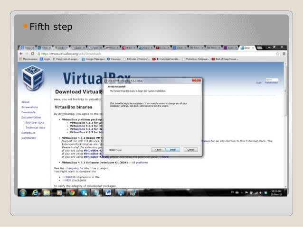
Task: Open the Google Переводчик bookmark
Action: 93,59
